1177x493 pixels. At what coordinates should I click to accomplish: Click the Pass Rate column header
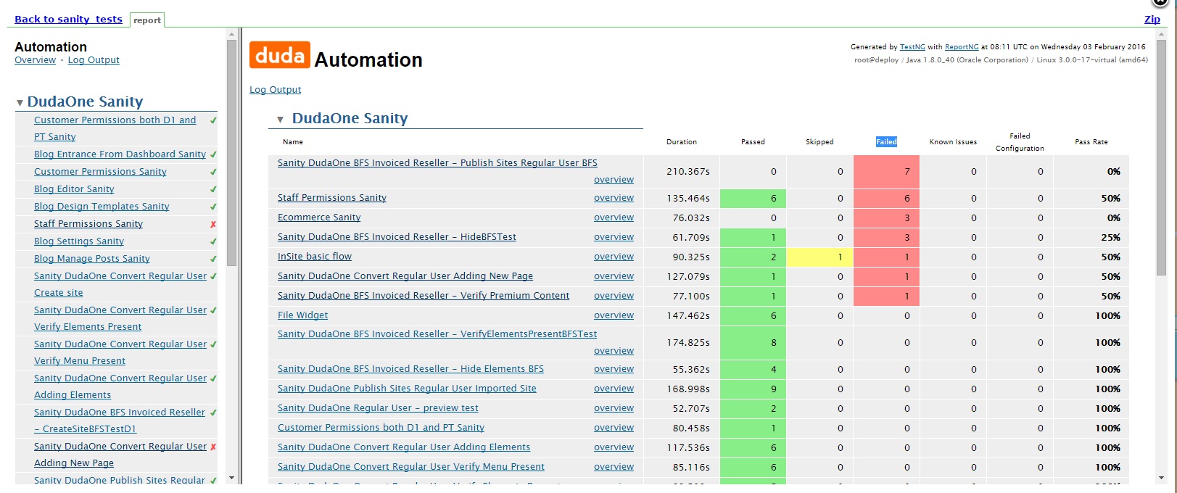tap(1091, 142)
